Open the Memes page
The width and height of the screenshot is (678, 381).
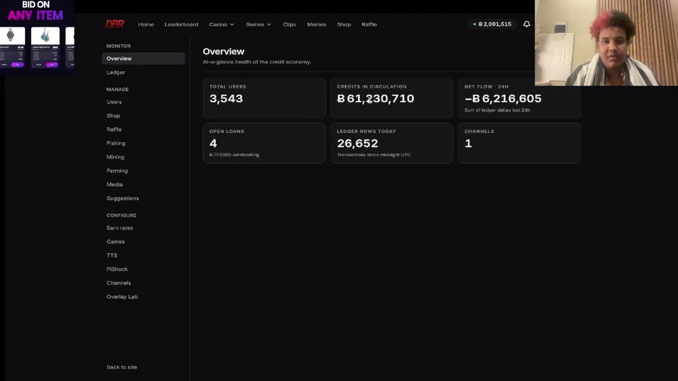317,24
